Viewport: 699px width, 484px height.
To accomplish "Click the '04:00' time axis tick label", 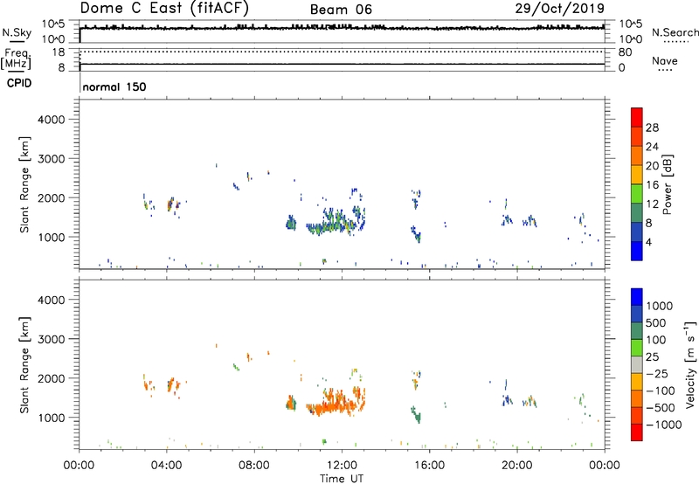I will [x=167, y=466].
